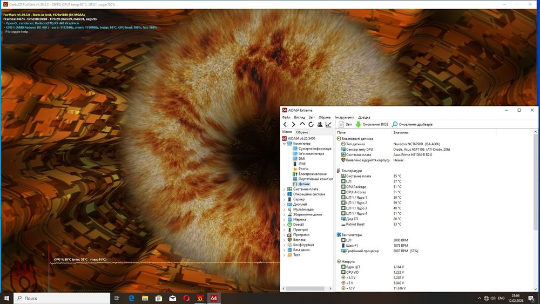Image resolution: width=540 pixels, height=304 pixels.
Task: Go forward with AIDA64 forward arrow
Action: tap(293, 124)
